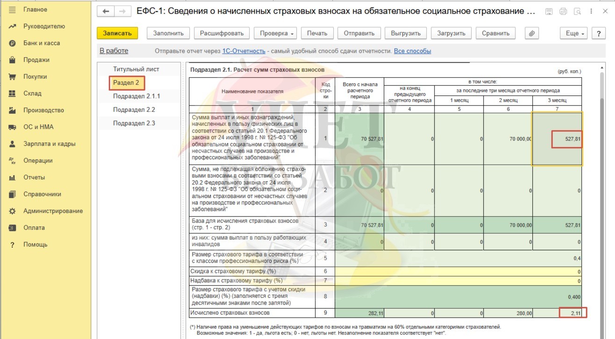Open the Еще dropdown menu

(x=573, y=33)
